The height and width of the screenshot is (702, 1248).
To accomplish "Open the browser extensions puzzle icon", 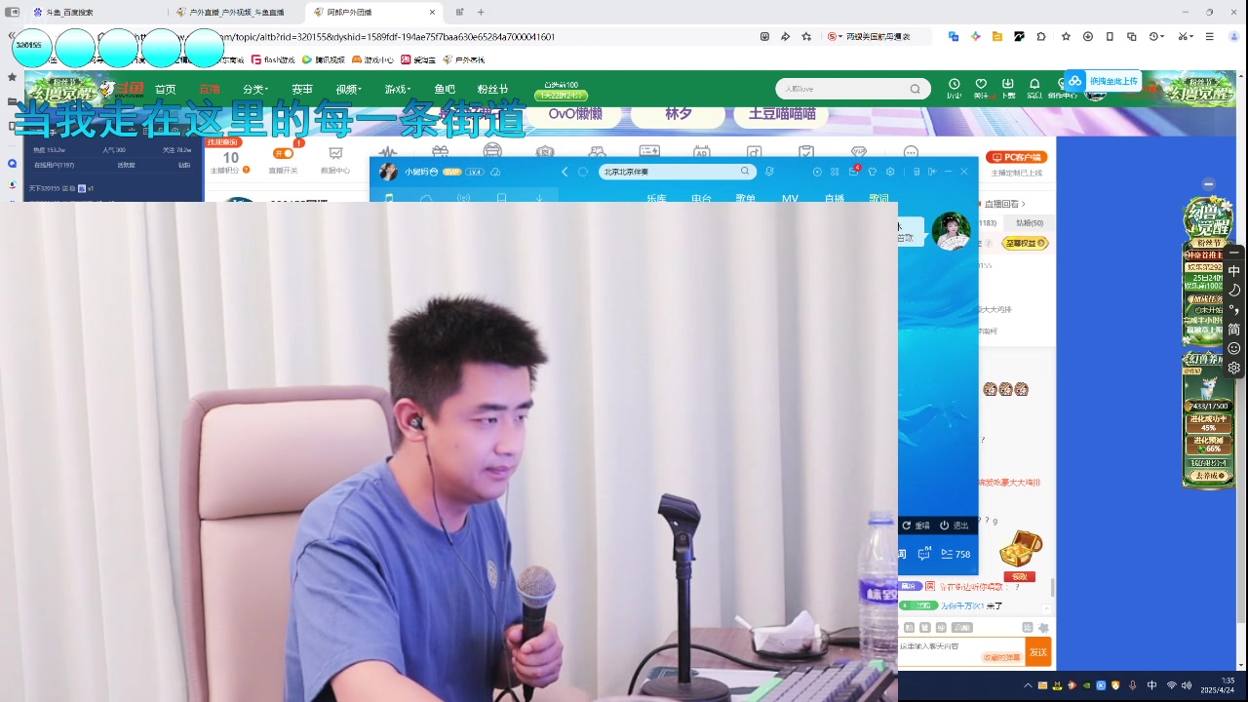I will click(x=1041, y=36).
